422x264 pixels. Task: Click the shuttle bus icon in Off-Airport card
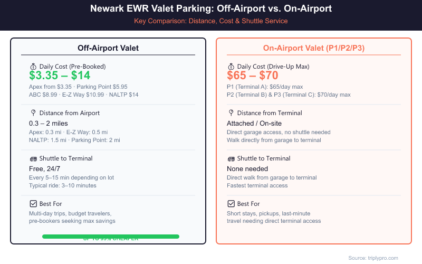[33, 158]
